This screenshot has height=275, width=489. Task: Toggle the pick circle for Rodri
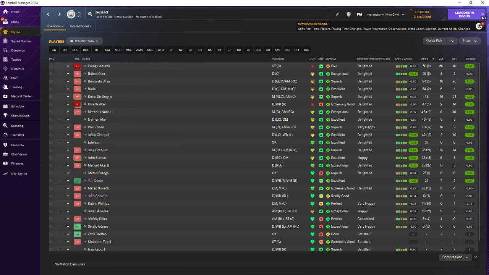pyautogui.click(x=51, y=89)
